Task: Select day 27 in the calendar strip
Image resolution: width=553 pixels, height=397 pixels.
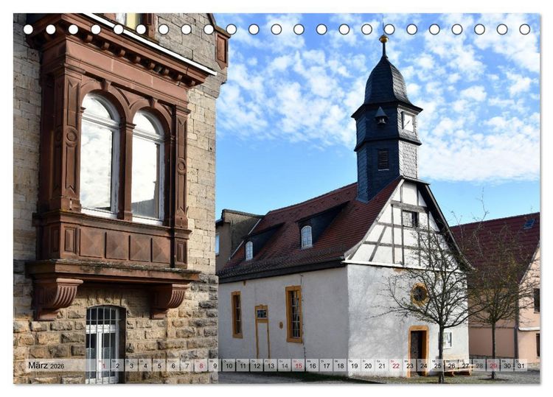Action: (x=465, y=365)
